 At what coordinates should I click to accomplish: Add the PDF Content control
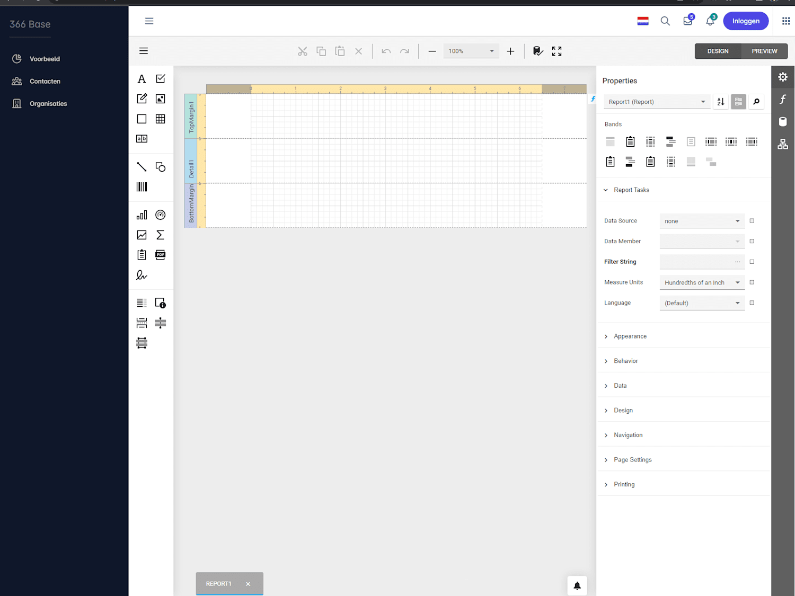tap(161, 255)
